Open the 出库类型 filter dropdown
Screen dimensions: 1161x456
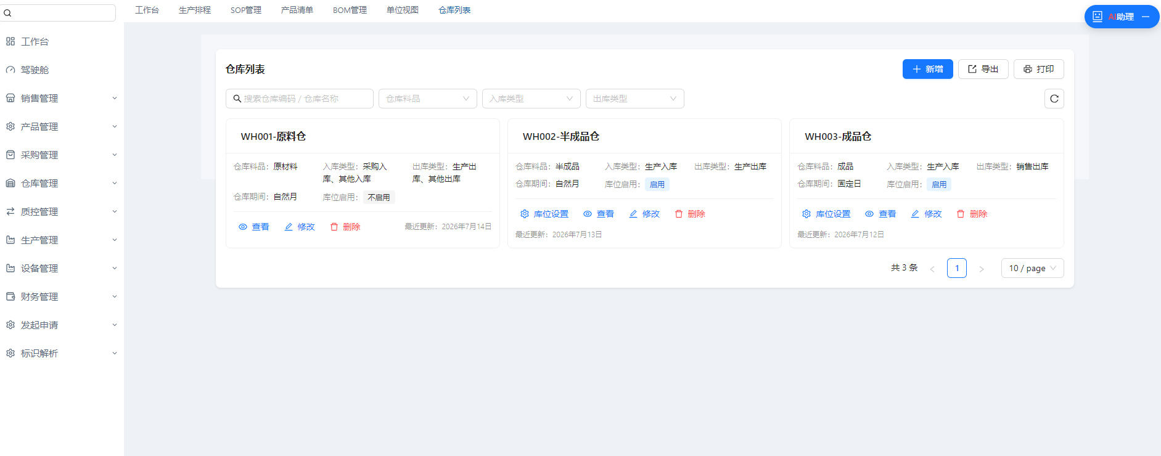(635, 99)
